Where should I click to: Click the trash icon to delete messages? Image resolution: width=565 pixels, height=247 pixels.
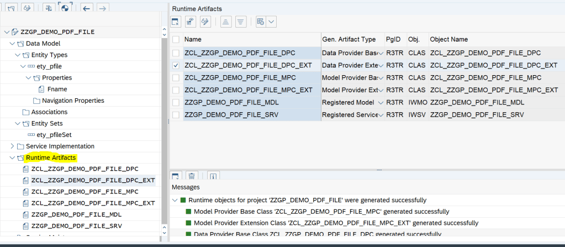pyautogui.click(x=192, y=176)
